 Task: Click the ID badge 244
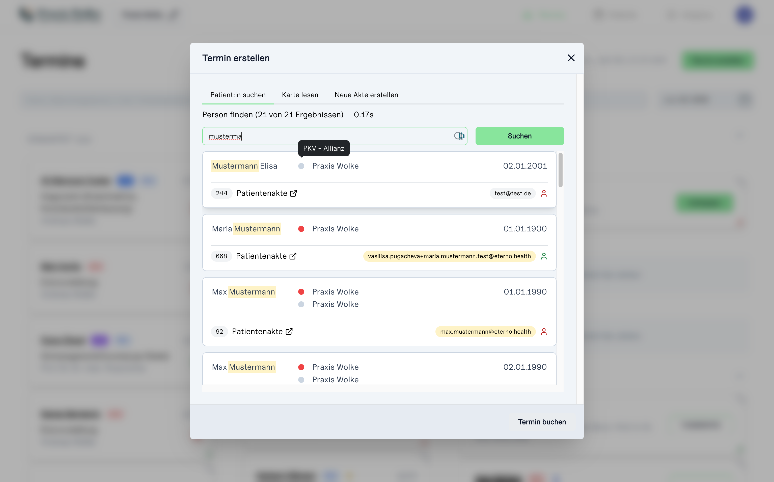tap(221, 193)
